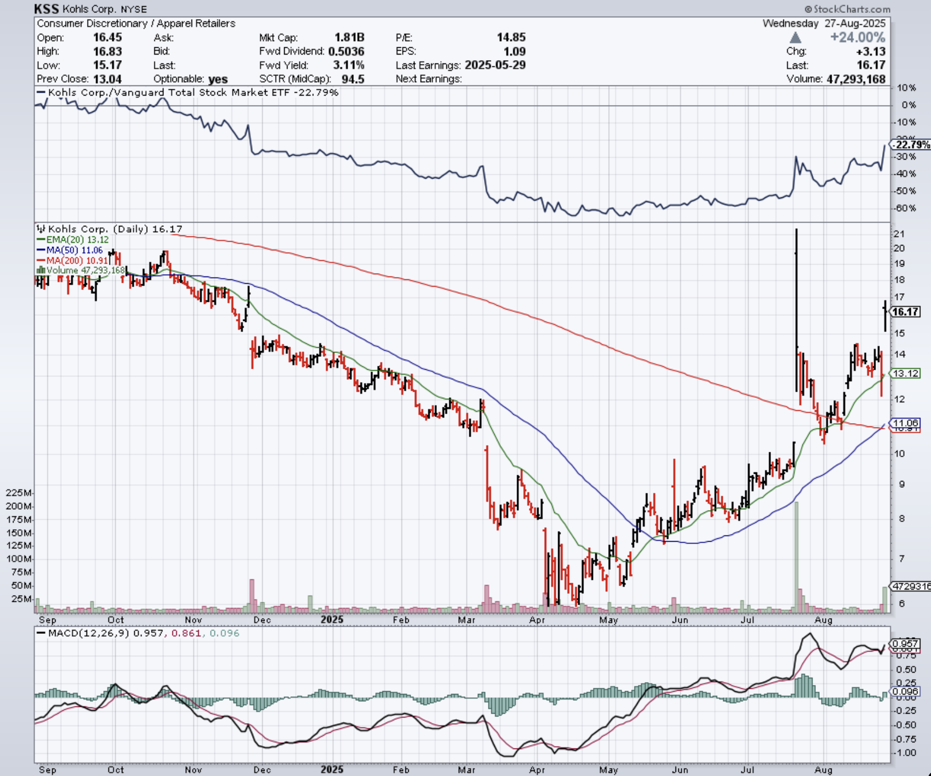Click the Volume value 47,293,168 in header

pyautogui.click(x=856, y=79)
